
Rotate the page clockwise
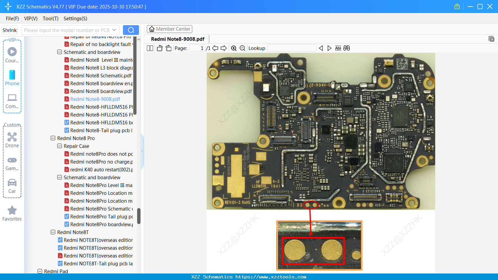(168, 48)
